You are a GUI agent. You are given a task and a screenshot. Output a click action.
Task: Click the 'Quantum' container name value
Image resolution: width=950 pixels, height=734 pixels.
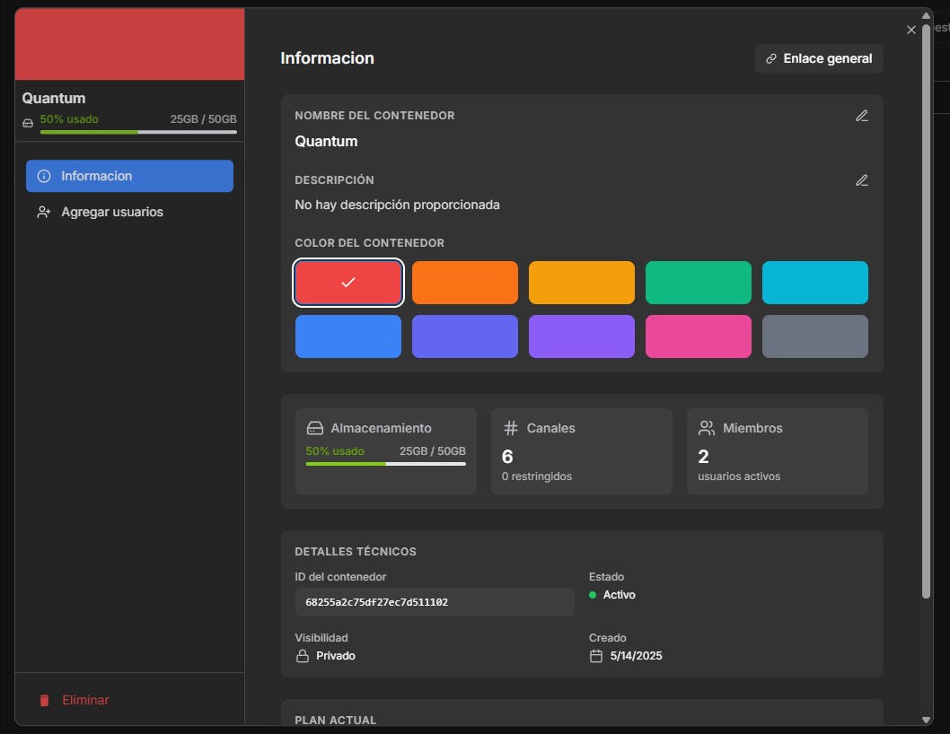coord(327,141)
